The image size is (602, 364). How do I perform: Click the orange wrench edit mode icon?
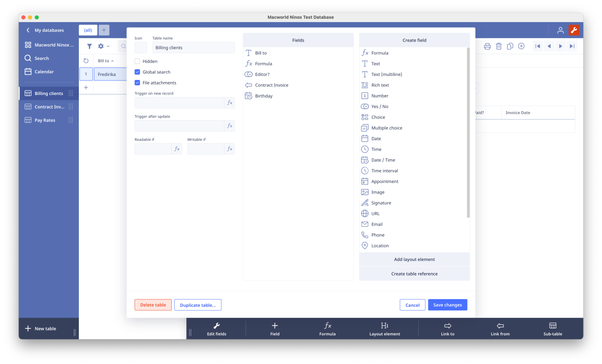(x=573, y=30)
